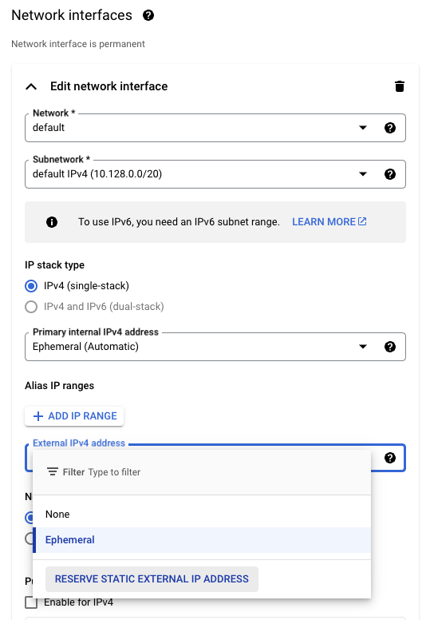Open help for the Network field

(390, 128)
